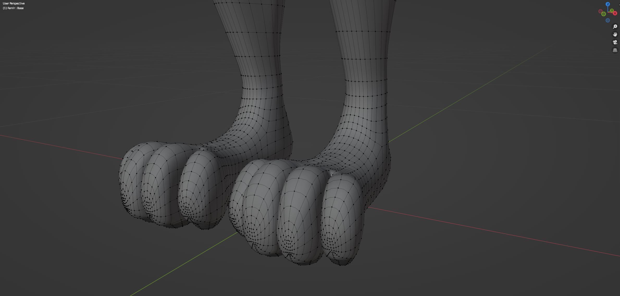Screen dimensions: 620x296
Task: Toggle perspective/orthographic grid icon
Action: point(615,50)
